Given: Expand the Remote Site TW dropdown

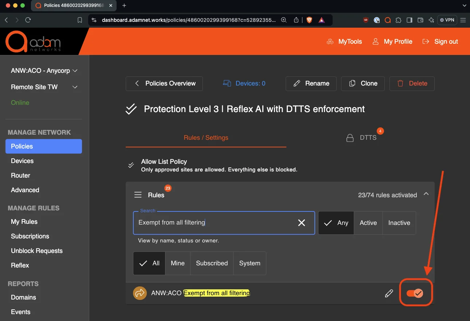Looking at the screenshot, I should click(x=44, y=87).
